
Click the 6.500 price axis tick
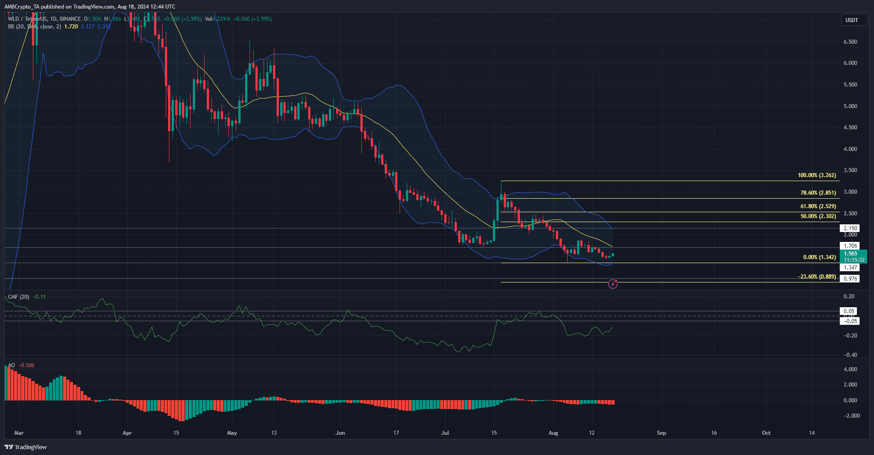click(x=850, y=42)
